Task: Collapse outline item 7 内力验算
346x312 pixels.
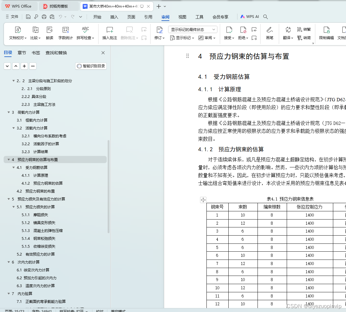Action: click(9, 294)
